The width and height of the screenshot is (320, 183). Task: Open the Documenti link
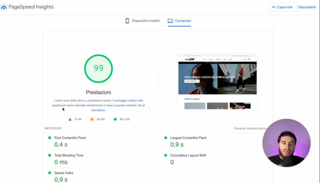click(307, 7)
